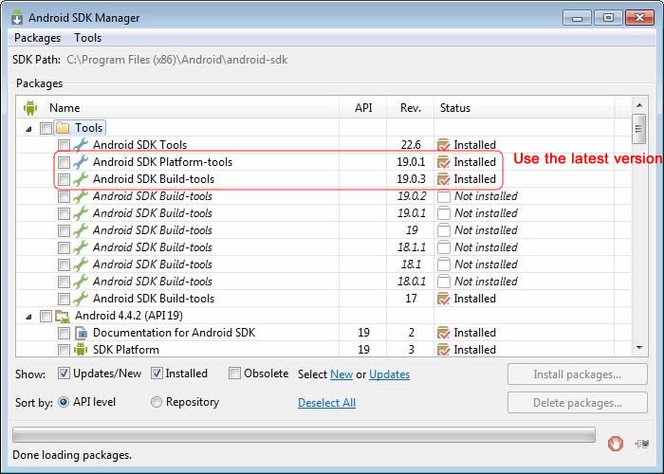Click the installed status icon for SDK Tools
The height and width of the screenshot is (474, 664).
tap(443, 145)
